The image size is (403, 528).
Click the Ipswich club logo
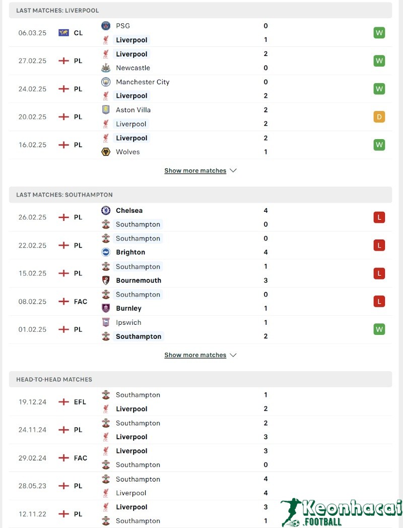pyautogui.click(x=106, y=322)
